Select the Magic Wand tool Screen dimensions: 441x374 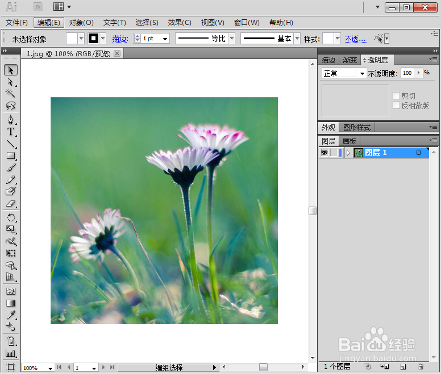point(11,94)
